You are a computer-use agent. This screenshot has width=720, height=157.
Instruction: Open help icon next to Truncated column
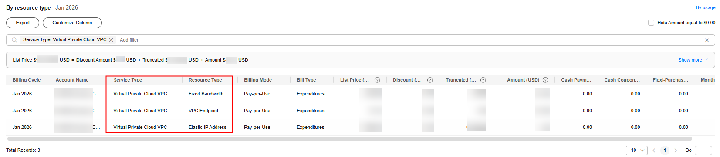pyautogui.click(x=483, y=80)
